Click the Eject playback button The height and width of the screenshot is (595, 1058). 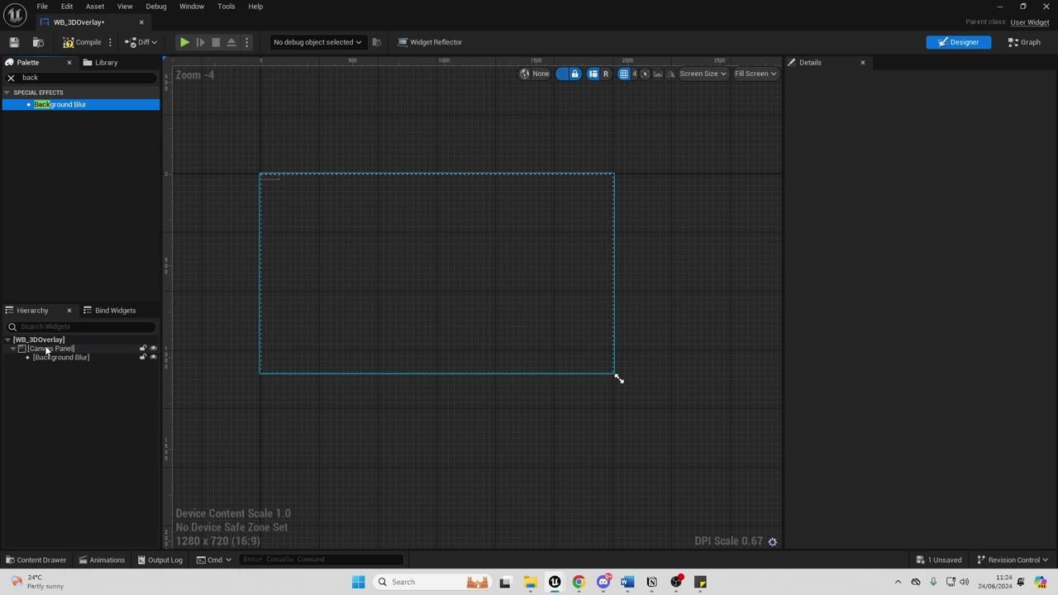tap(231, 42)
